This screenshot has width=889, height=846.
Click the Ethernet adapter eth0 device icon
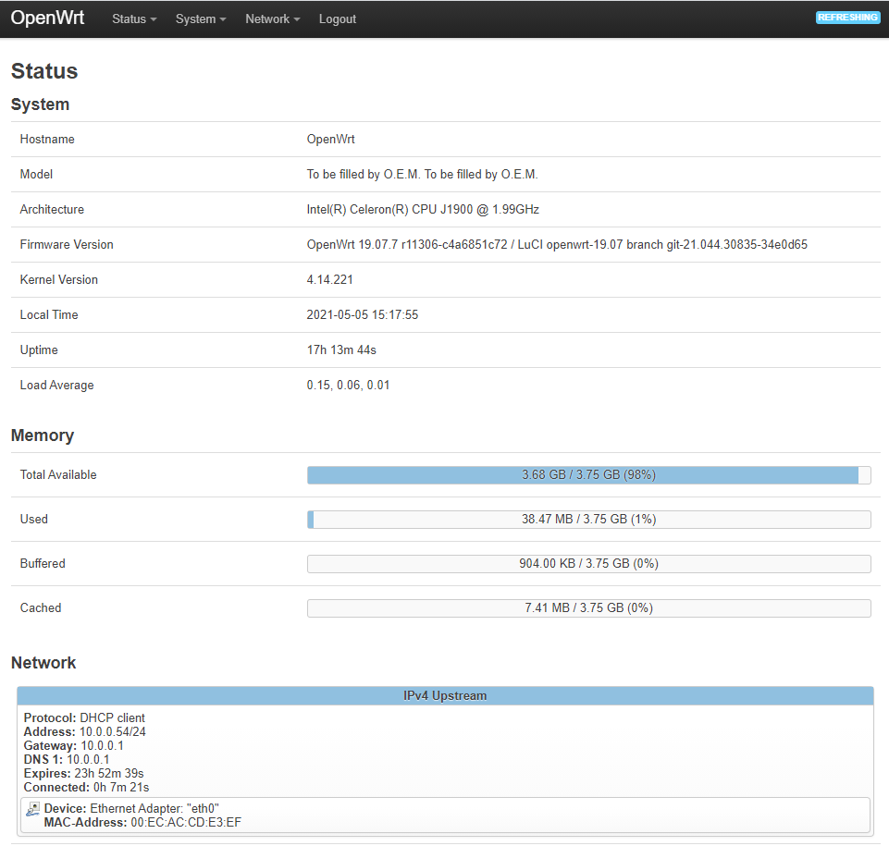click(33, 809)
